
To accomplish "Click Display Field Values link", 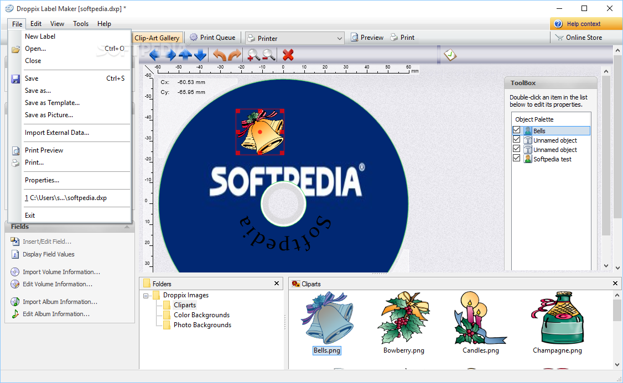I will (49, 254).
